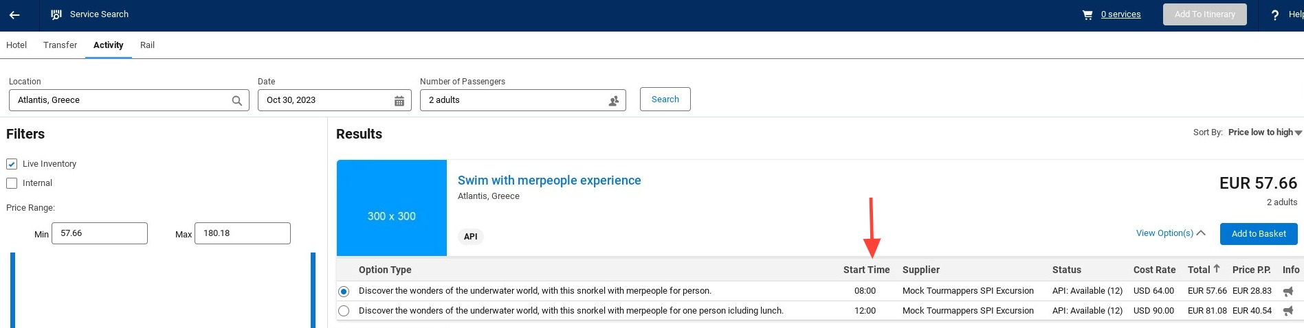Switch to the Rail tab

pyautogui.click(x=147, y=45)
